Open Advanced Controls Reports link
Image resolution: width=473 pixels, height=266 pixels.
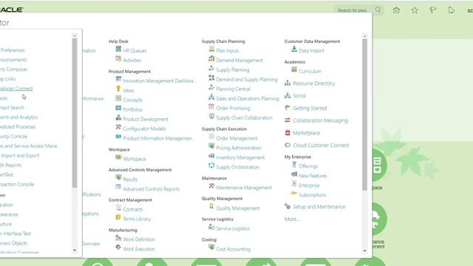click(151, 189)
